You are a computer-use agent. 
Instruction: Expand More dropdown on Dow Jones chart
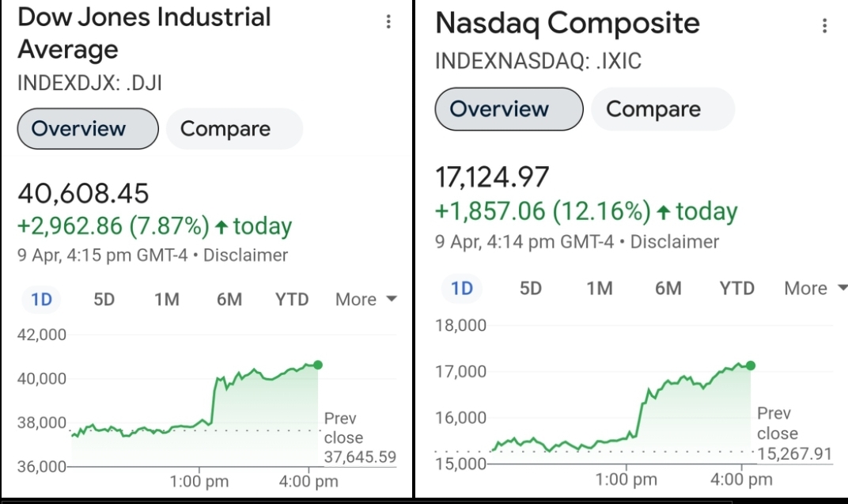pos(365,299)
